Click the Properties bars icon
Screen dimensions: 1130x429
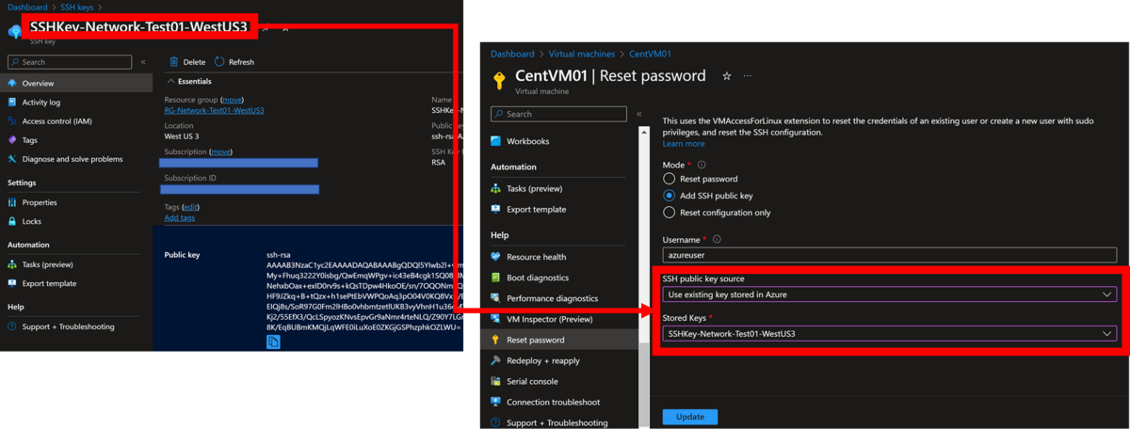[x=12, y=202]
